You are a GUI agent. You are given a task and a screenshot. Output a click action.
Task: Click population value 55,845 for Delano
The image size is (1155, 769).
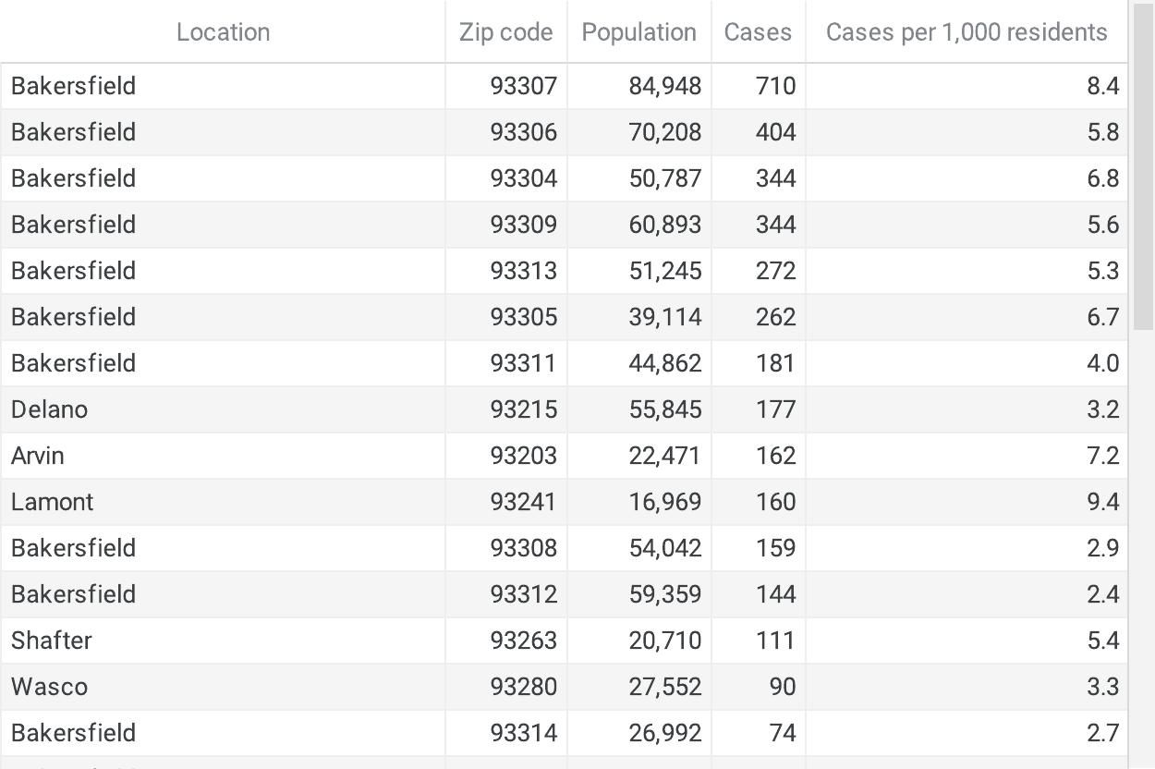click(x=639, y=409)
